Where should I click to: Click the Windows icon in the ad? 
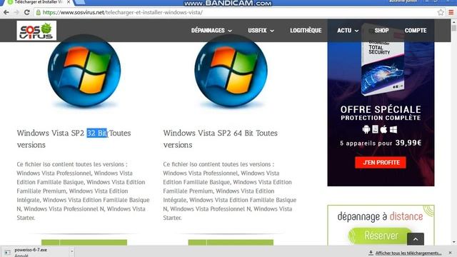pos(393,129)
